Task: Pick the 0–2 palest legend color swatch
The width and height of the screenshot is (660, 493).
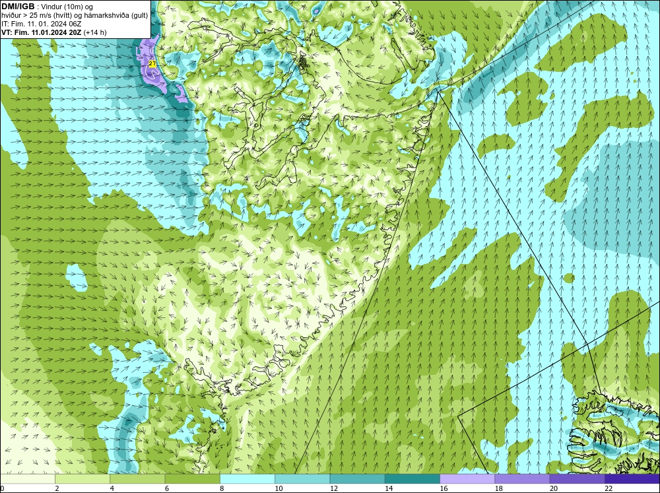Action: pyautogui.click(x=27, y=478)
